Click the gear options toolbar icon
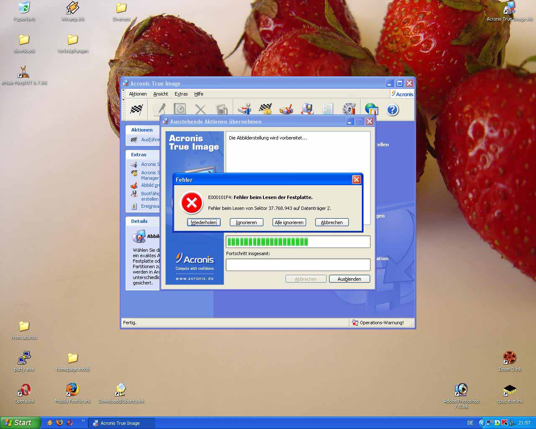Image resolution: width=536 pixels, height=429 pixels. tap(349, 109)
